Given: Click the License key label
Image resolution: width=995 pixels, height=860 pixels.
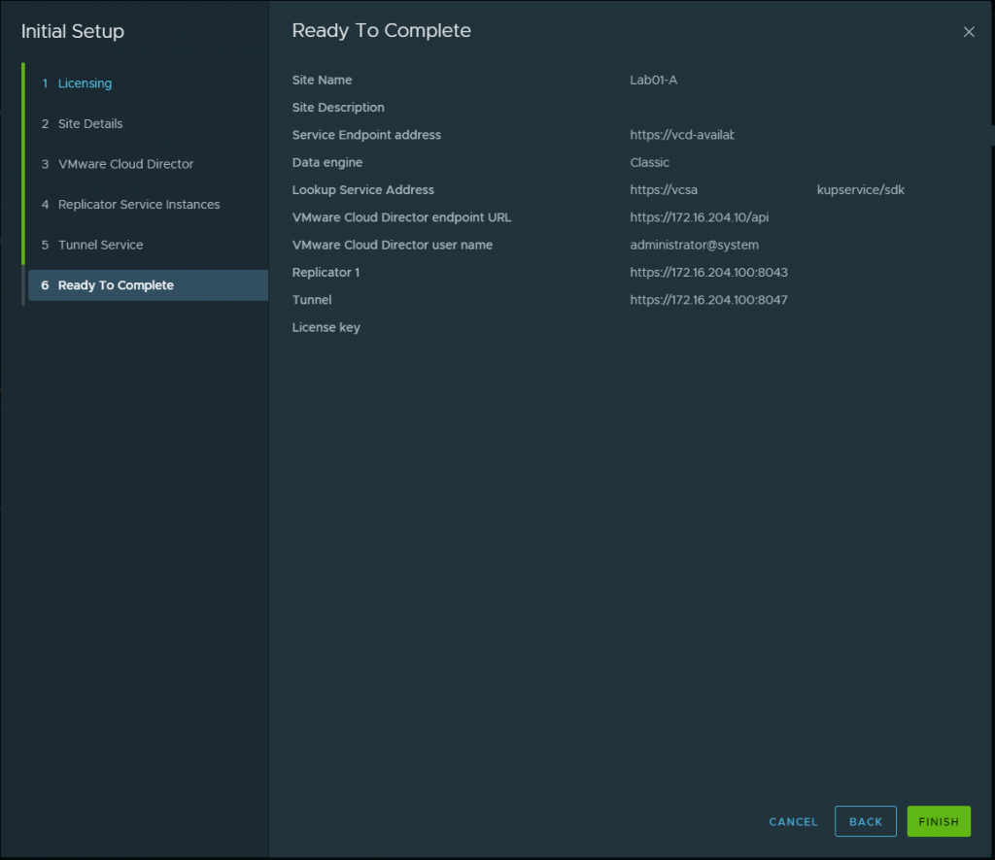Looking at the screenshot, I should (x=326, y=328).
